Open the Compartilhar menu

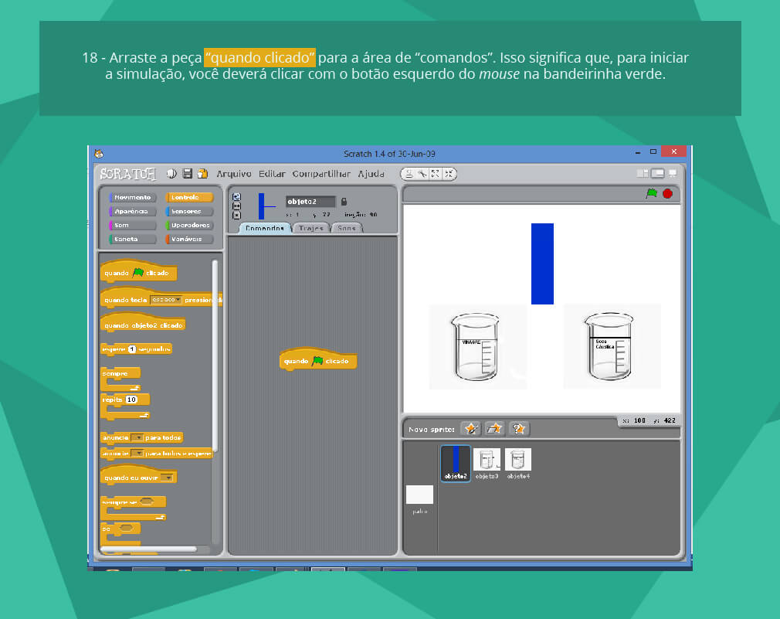tap(321, 174)
